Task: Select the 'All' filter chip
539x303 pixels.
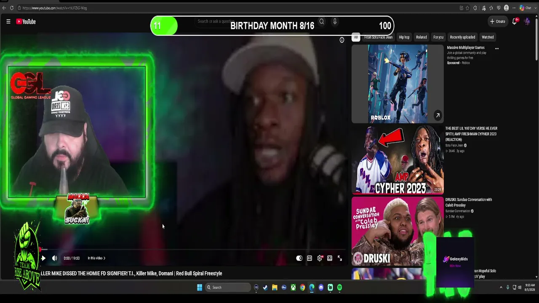Action: [356, 37]
